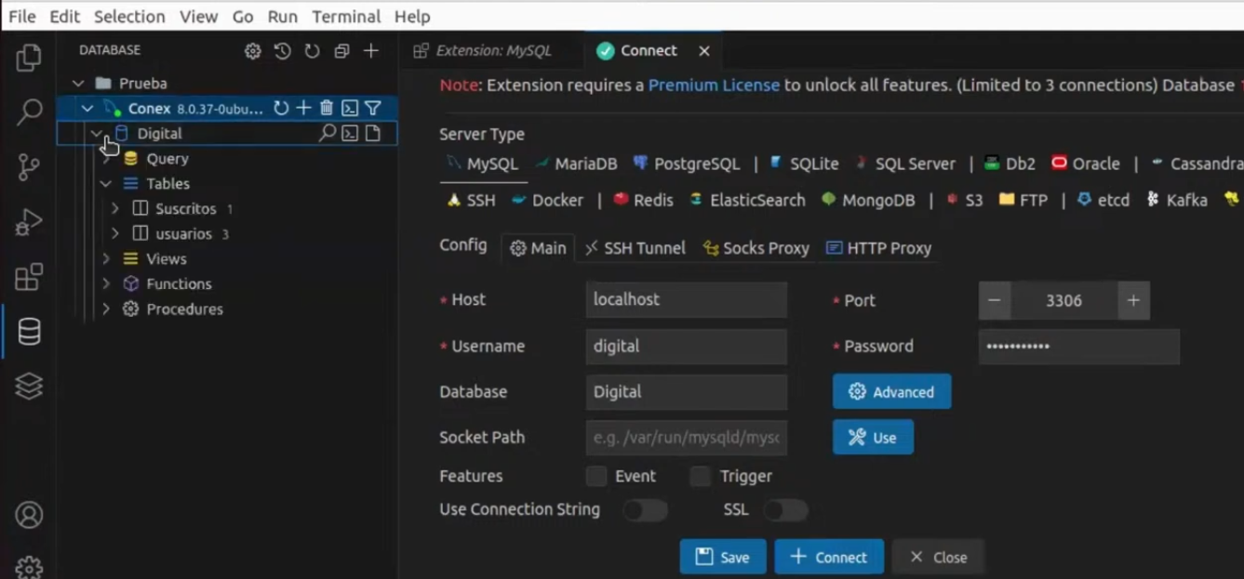Viewport: 1244px width, 579px height.
Task: Collapse the Digital database node
Action: (97, 134)
